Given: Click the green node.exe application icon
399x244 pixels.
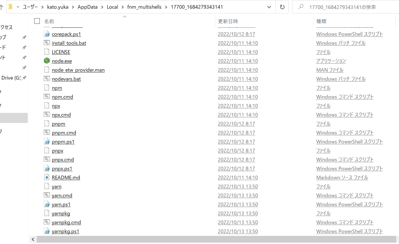Looking at the screenshot, I should [x=47, y=61].
